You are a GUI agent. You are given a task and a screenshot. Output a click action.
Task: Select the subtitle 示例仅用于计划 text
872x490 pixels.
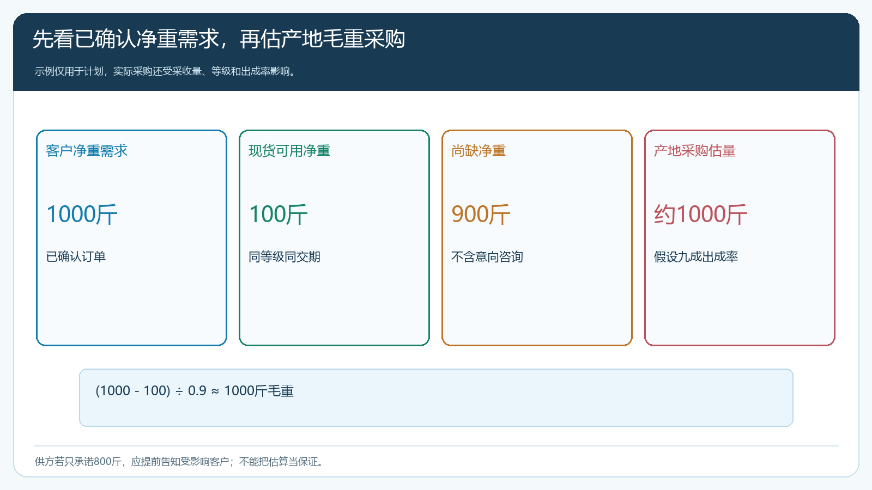pos(68,71)
